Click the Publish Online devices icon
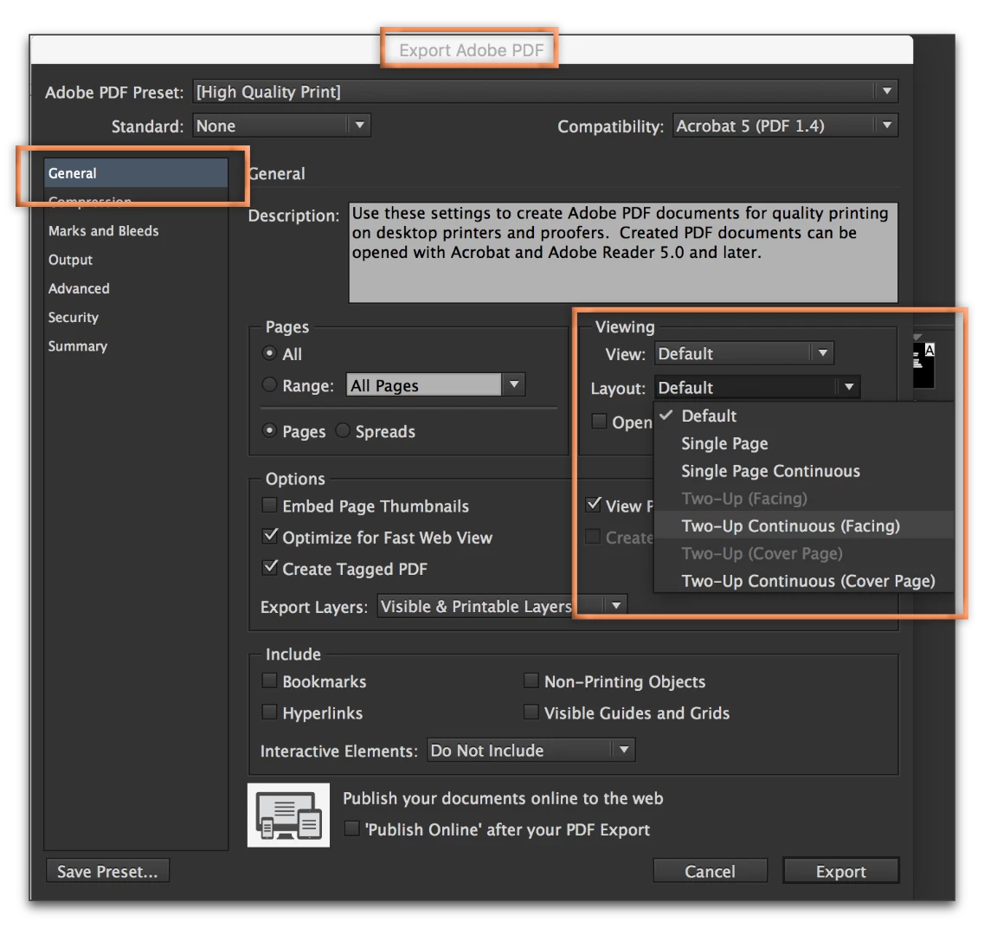The image size is (984, 935). point(288,815)
